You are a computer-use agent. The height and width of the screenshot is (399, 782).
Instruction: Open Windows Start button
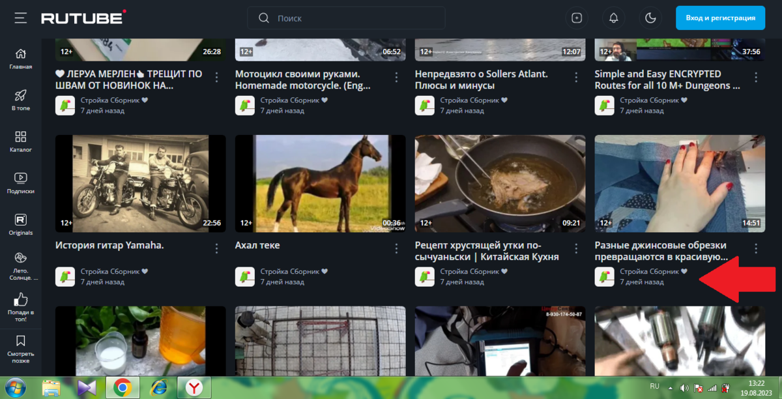tap(14, 387)
